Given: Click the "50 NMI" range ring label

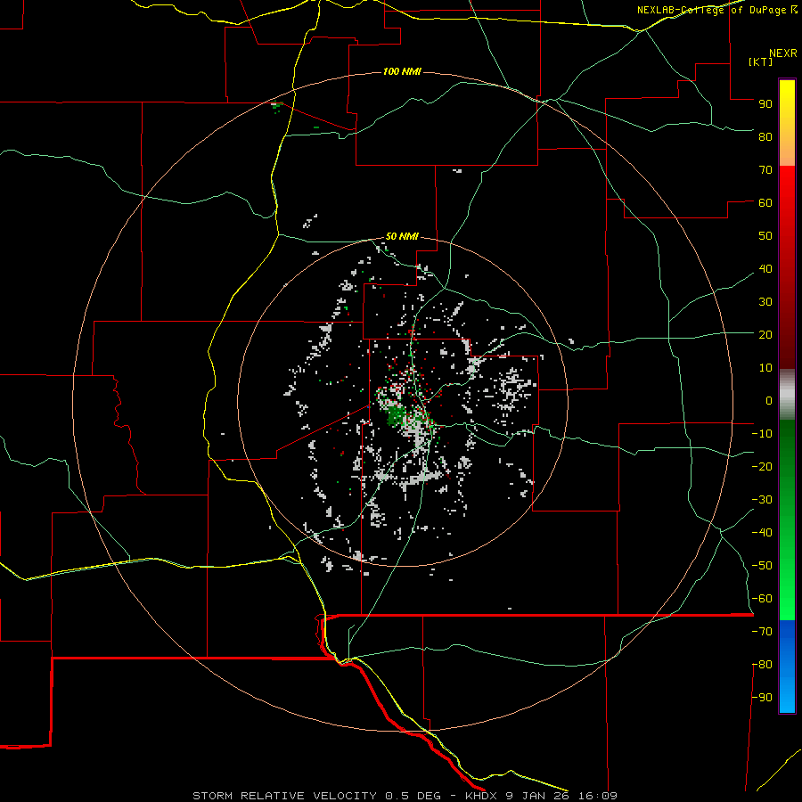Looking at the screenshot, I should click(x=402, y=236).
